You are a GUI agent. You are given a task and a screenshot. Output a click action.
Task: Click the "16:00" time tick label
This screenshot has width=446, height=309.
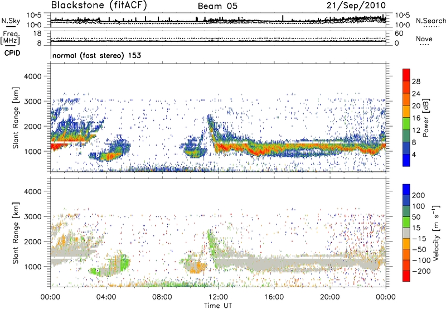coord(274,297)
